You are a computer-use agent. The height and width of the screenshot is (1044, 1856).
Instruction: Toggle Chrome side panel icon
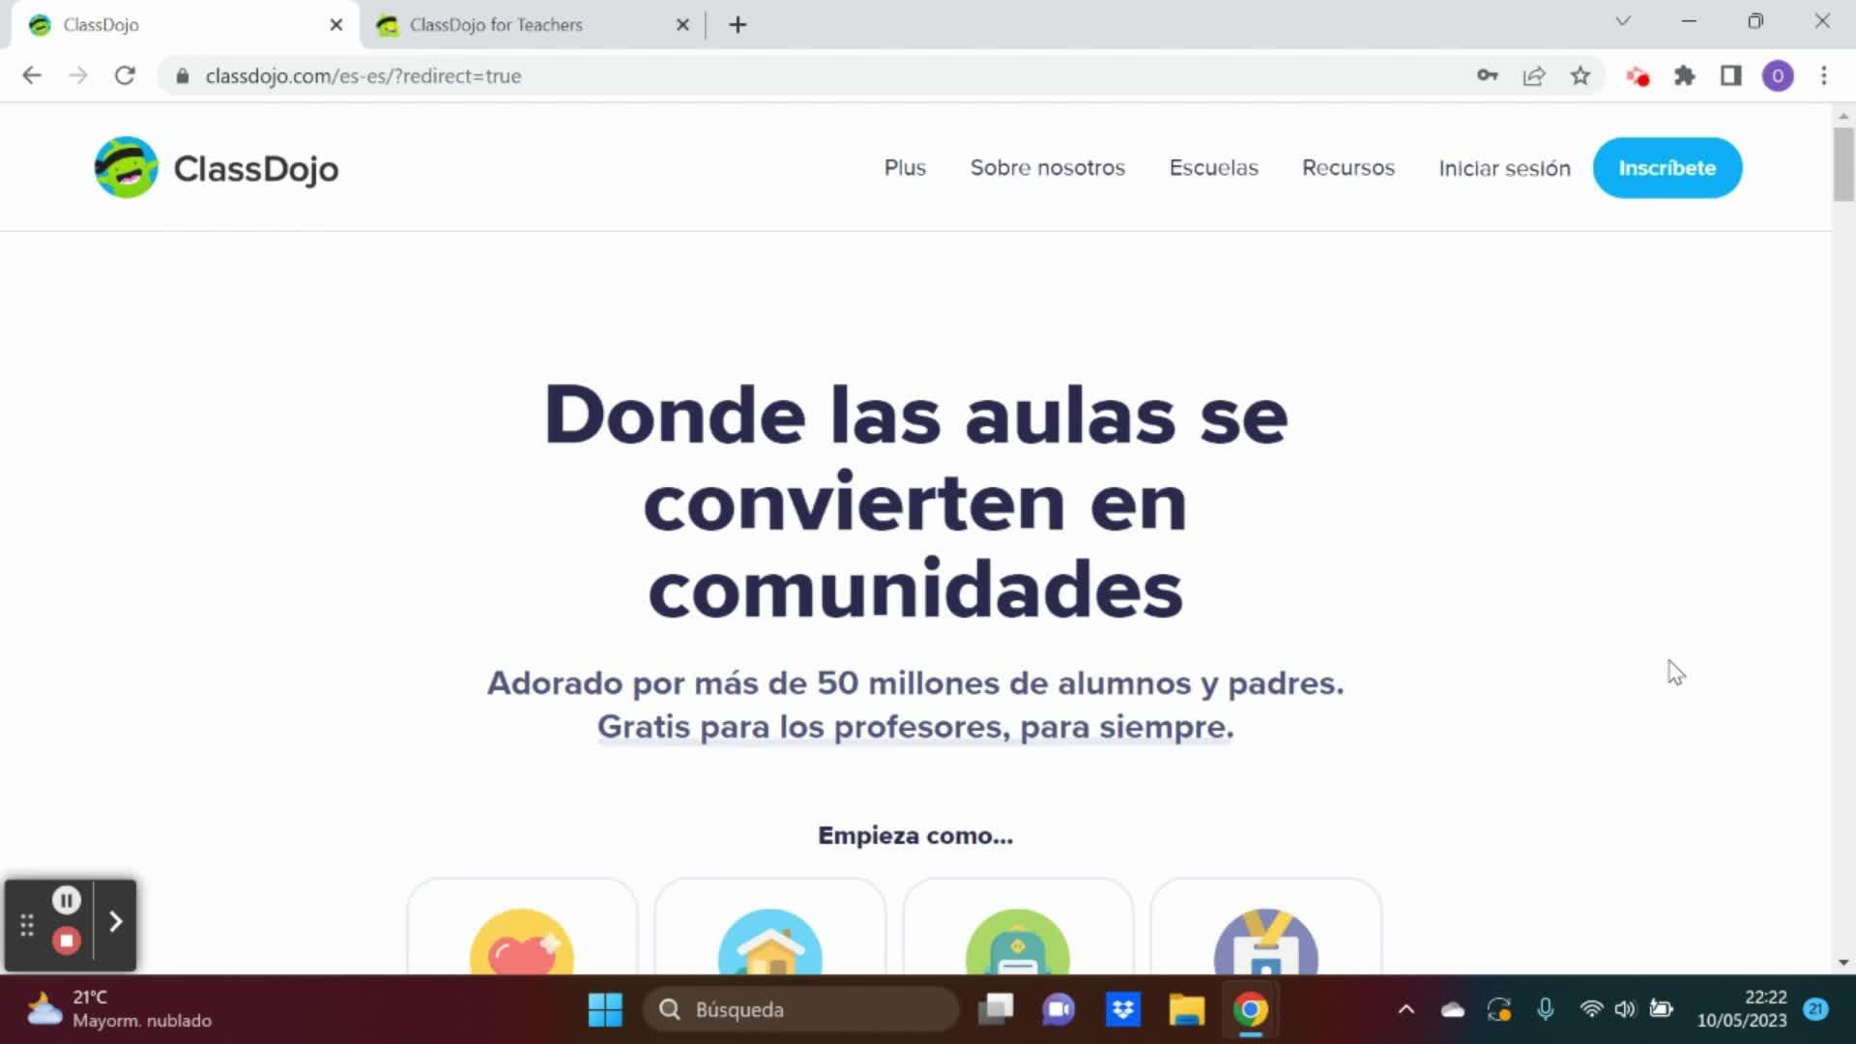1731,75
